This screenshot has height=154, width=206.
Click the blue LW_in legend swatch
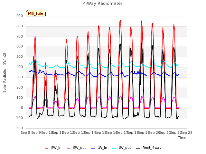tap(93, 148)
